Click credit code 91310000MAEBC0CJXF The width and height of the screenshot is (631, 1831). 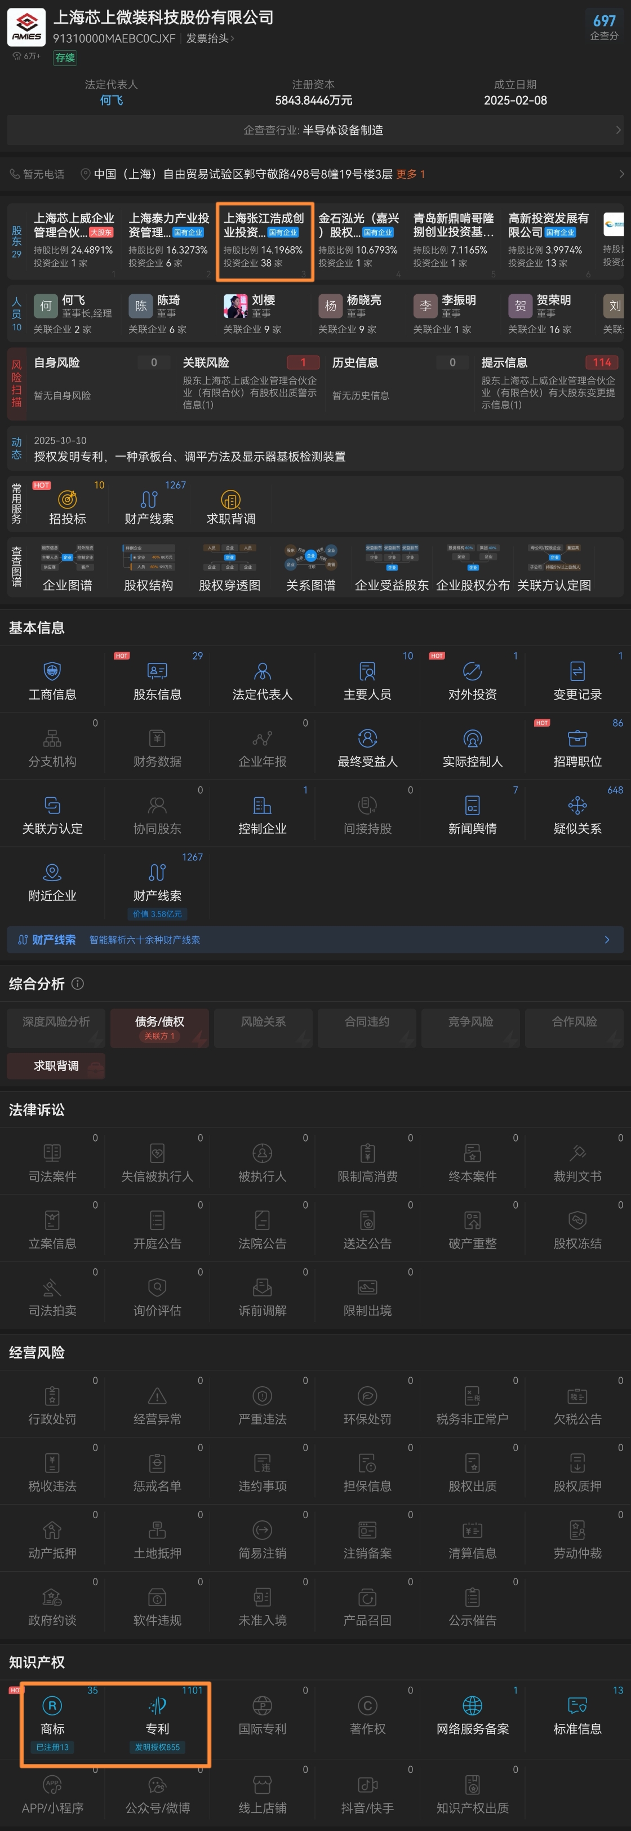[x=114, y=38]
